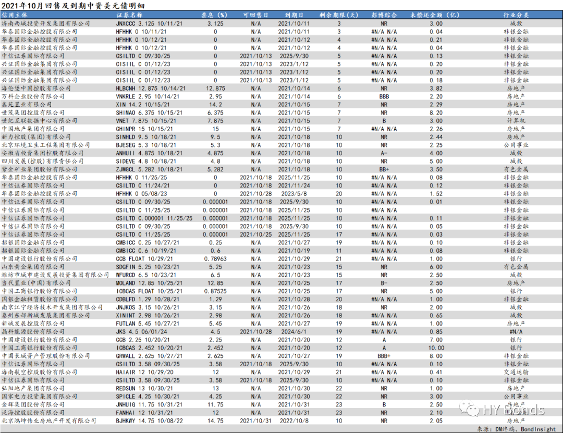Click issuer 泛海控股股份有限公司
This screenshot has width=563, height=433.
tap(33, 413)
